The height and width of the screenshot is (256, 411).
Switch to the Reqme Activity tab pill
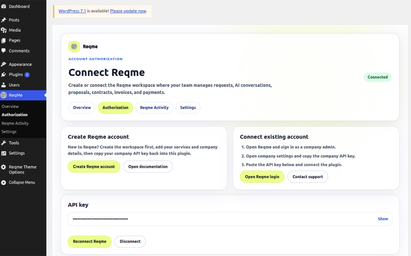point(154,107)
